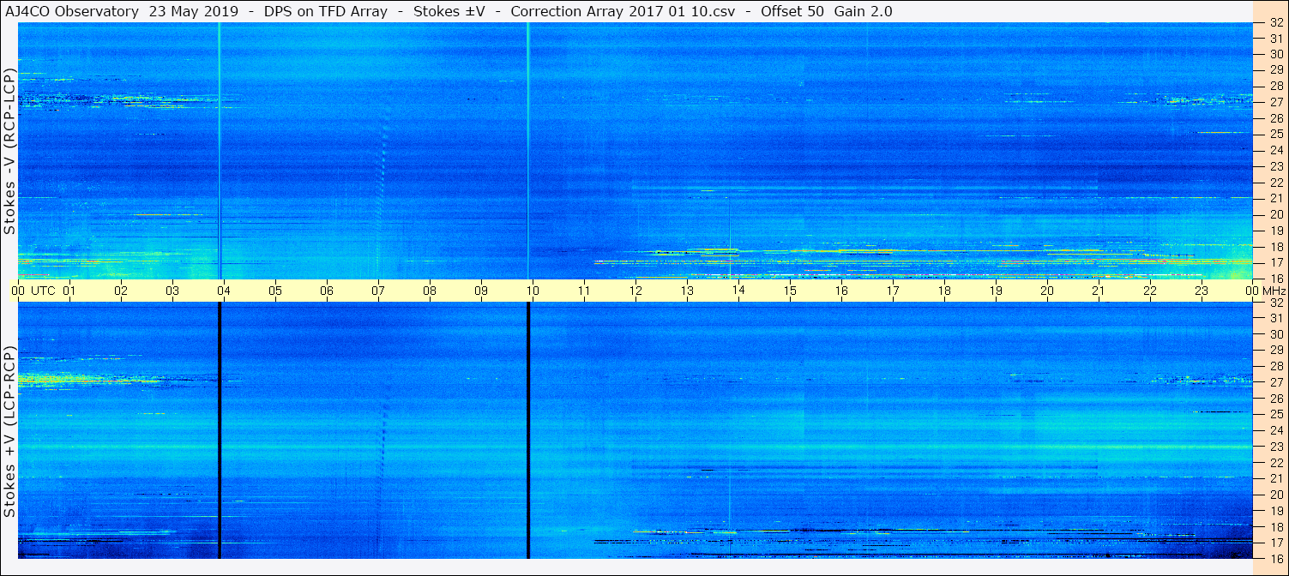Select the 12 hour tick on the time axis

click(635, 291)
